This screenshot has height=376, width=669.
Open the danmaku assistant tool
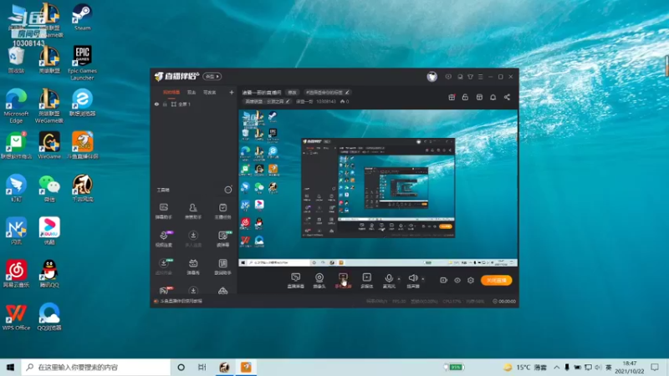pyautogui.click(x=163, y=211)
